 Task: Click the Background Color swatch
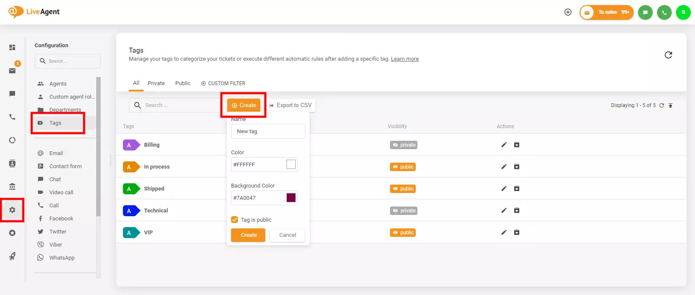[291, 198]
